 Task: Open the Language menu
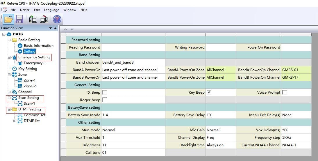(x=51, y=10)
